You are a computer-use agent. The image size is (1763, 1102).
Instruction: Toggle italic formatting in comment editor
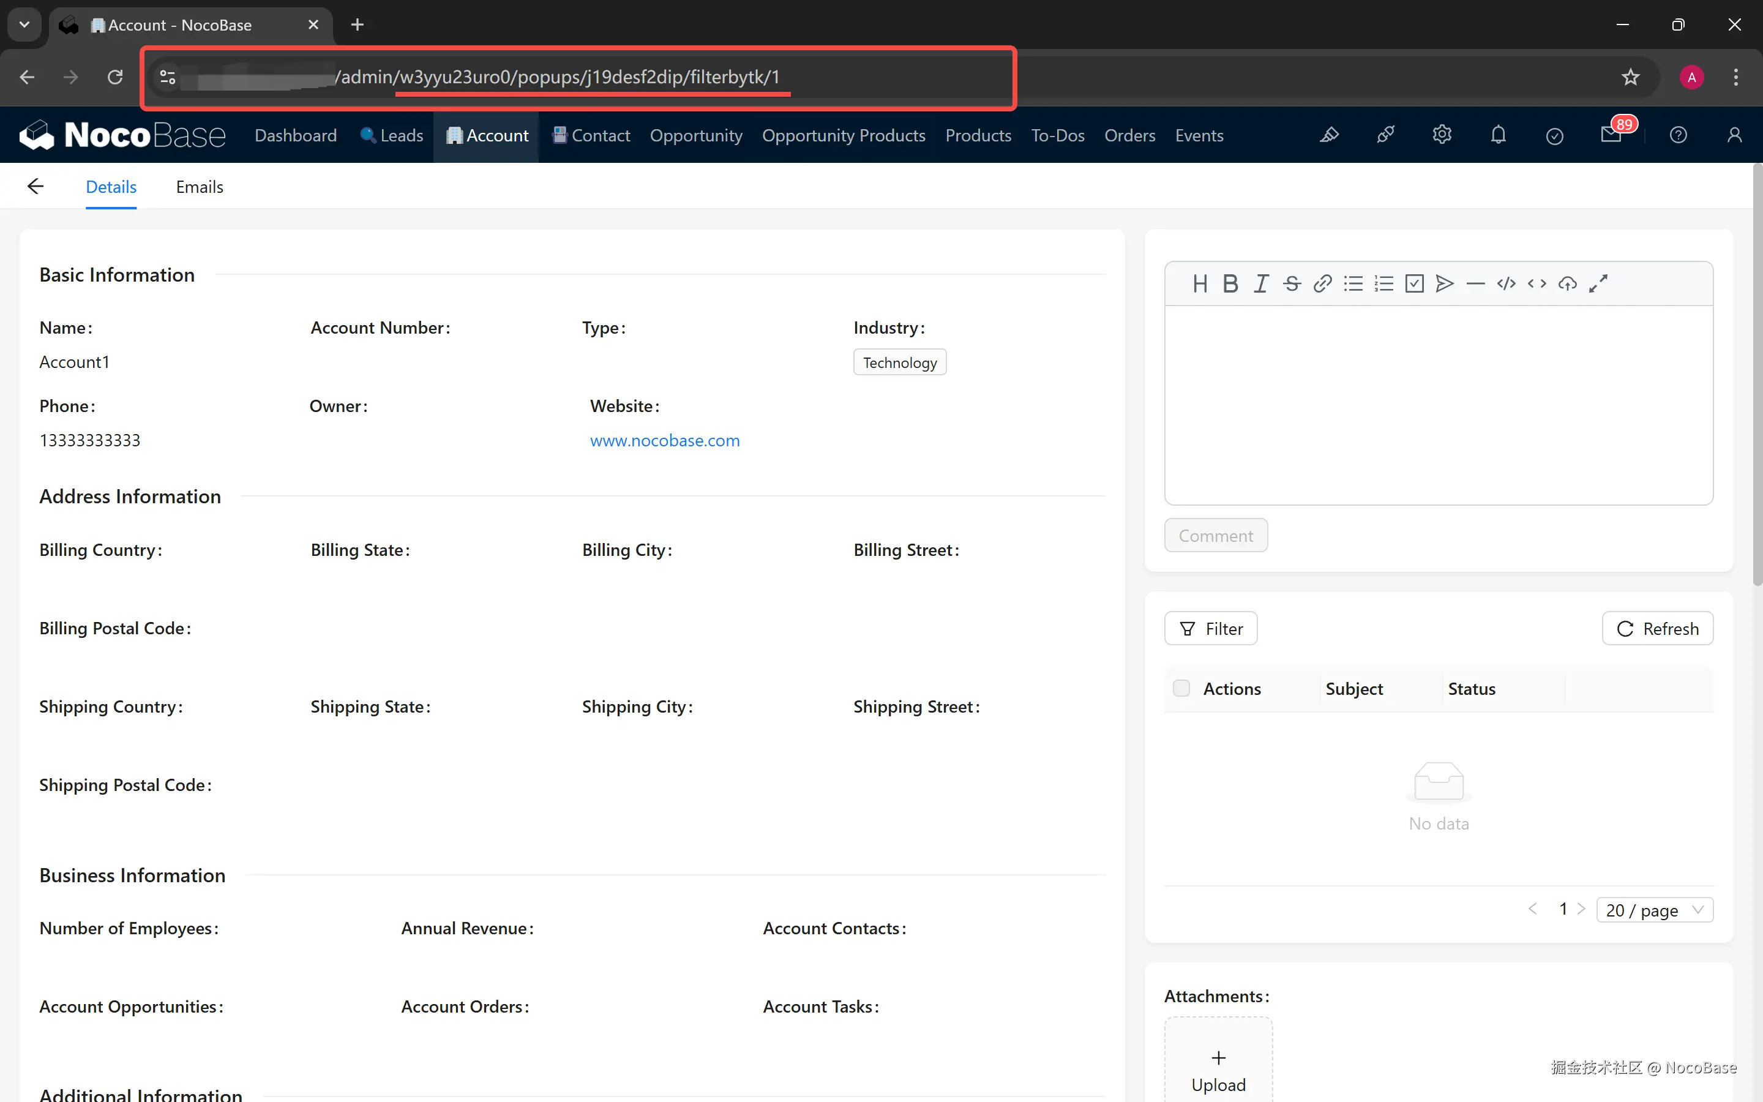click(1261, 283)
